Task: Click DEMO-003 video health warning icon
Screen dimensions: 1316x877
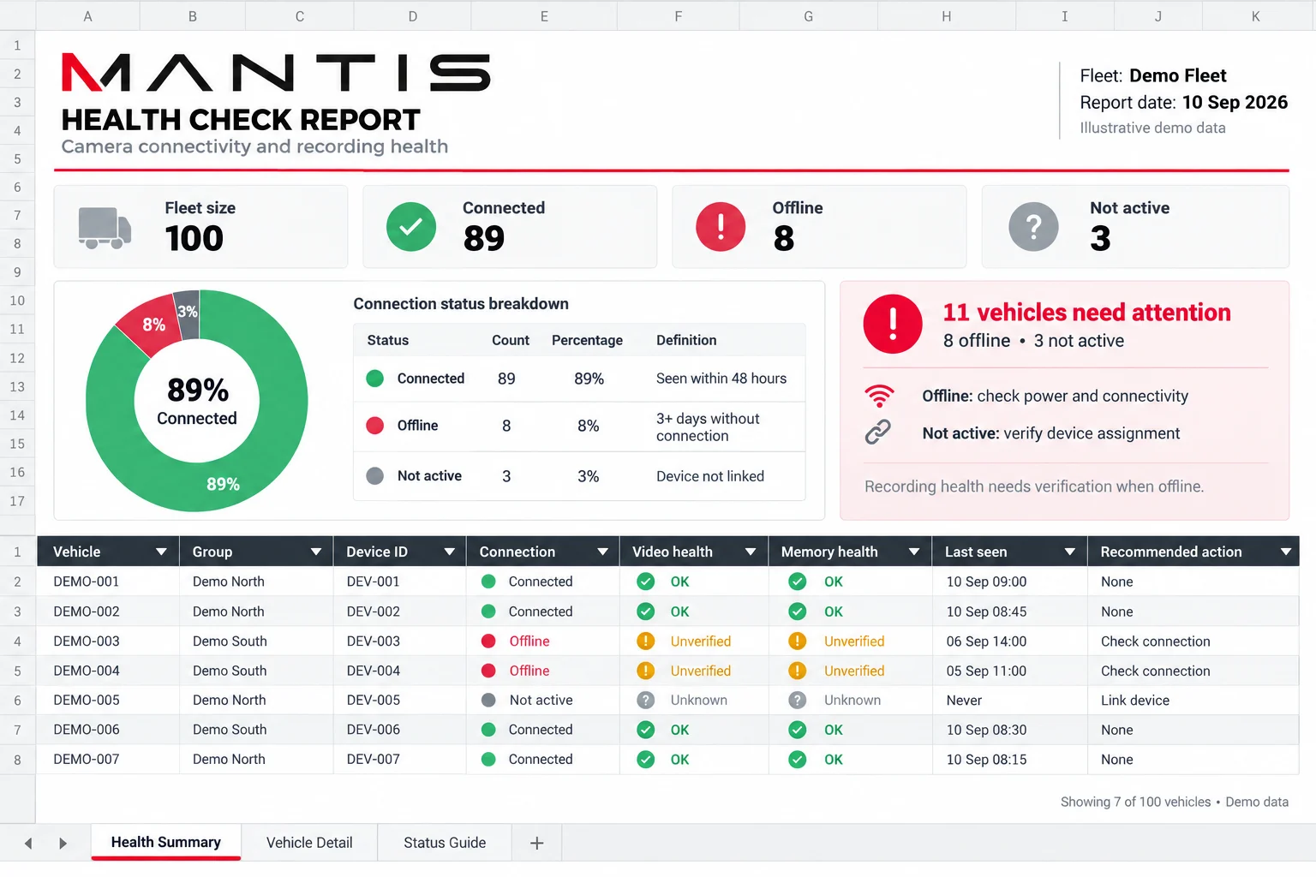Action: click(646, 641)
